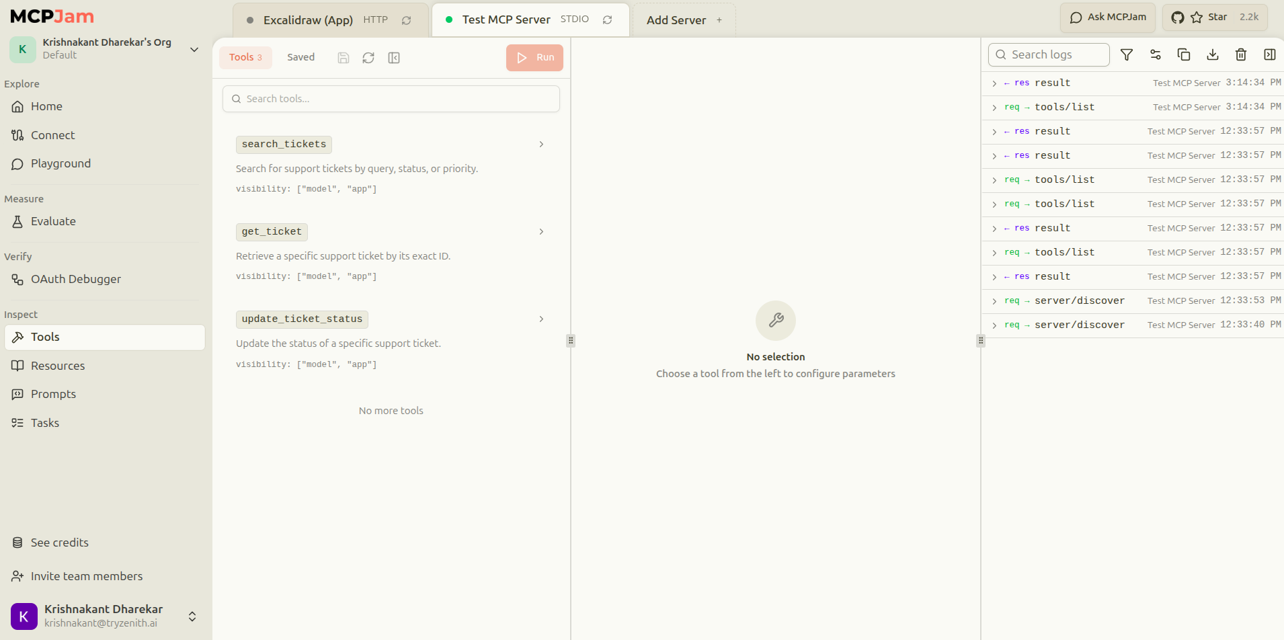Open Tasks inspector

coord(104,423)
